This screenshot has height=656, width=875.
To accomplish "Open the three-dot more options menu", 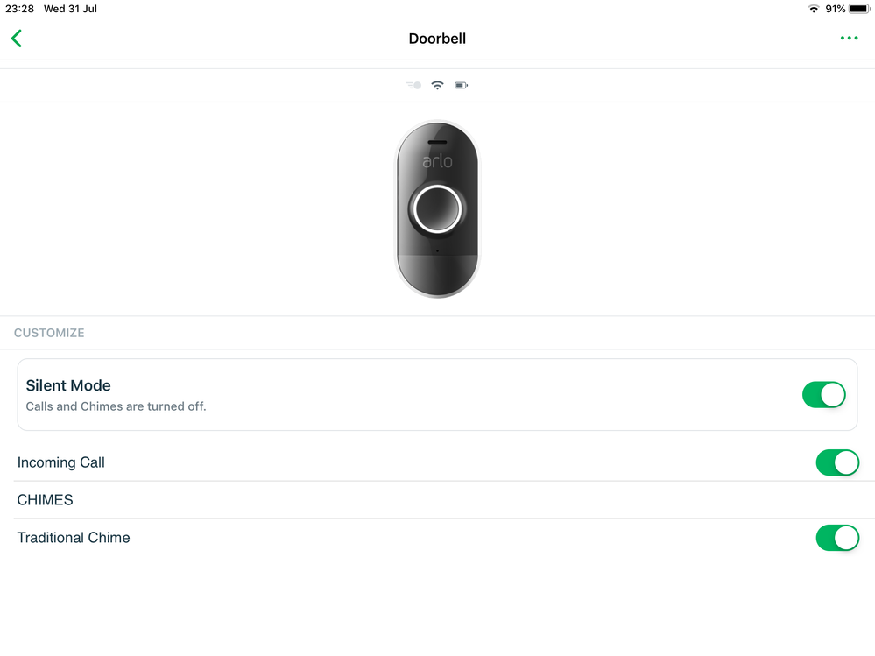I will [849, 38].
